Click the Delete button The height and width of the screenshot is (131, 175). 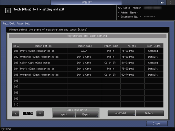pyautogui.click(x=150, y=113)
